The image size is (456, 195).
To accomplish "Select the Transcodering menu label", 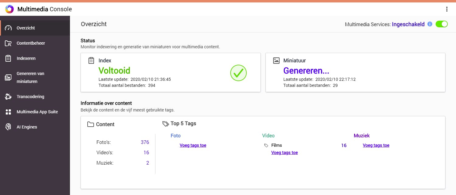I will click(x=30, y=97).
